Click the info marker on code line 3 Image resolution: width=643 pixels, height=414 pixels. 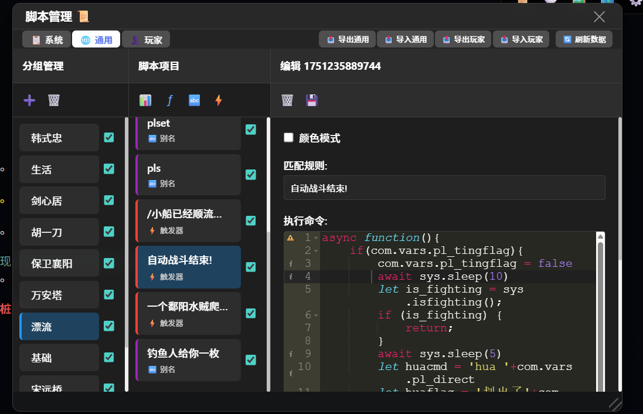point(291,264)
